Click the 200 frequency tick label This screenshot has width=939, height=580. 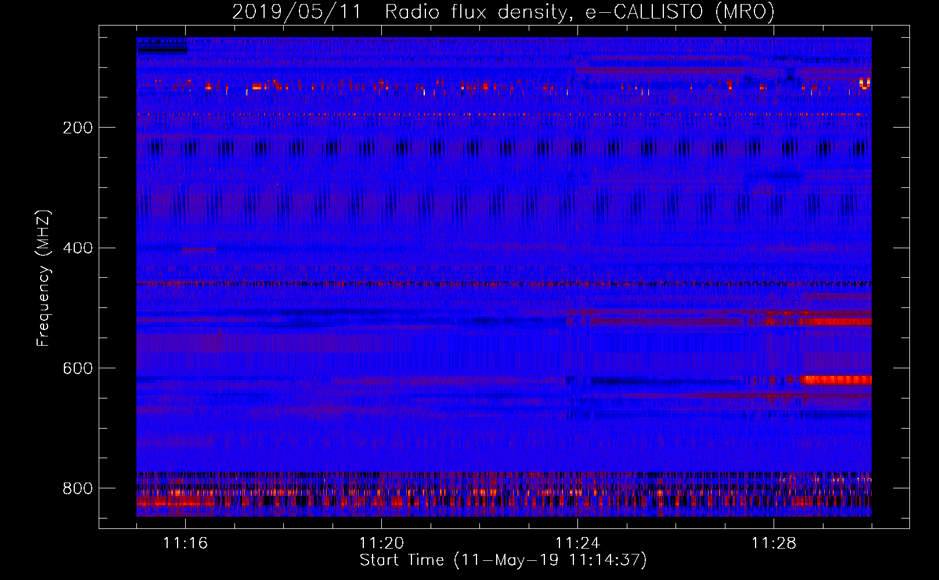coord(77,128)
